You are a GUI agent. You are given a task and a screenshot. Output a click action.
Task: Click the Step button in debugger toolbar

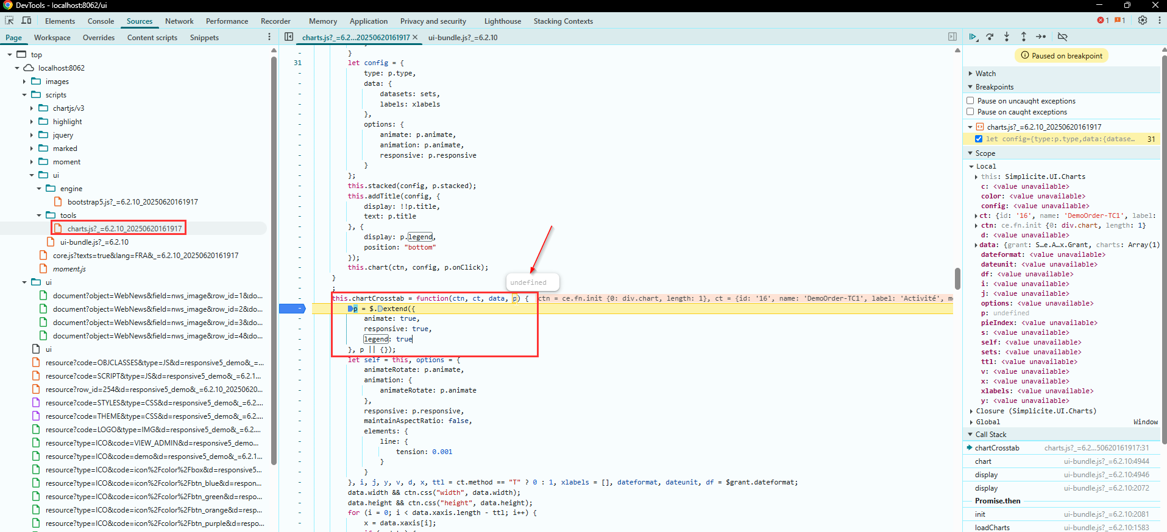pyautogui.click(x=1041, y=37)
